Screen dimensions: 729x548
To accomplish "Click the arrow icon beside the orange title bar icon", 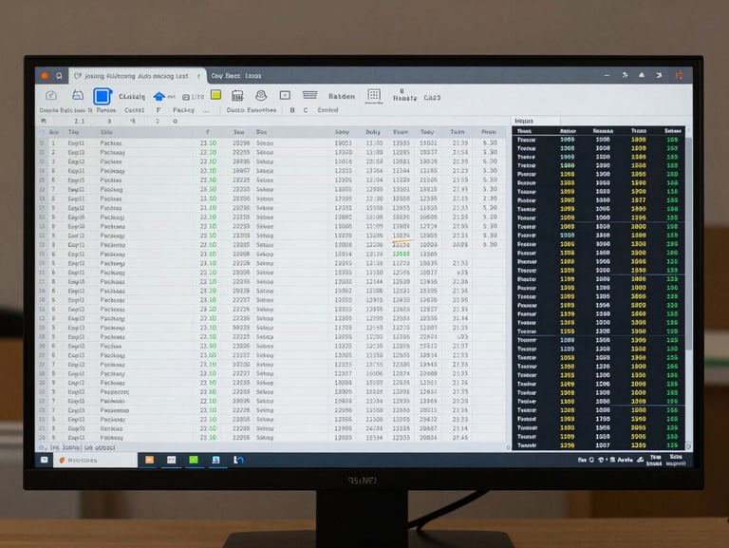I will (x=659, y=75).
